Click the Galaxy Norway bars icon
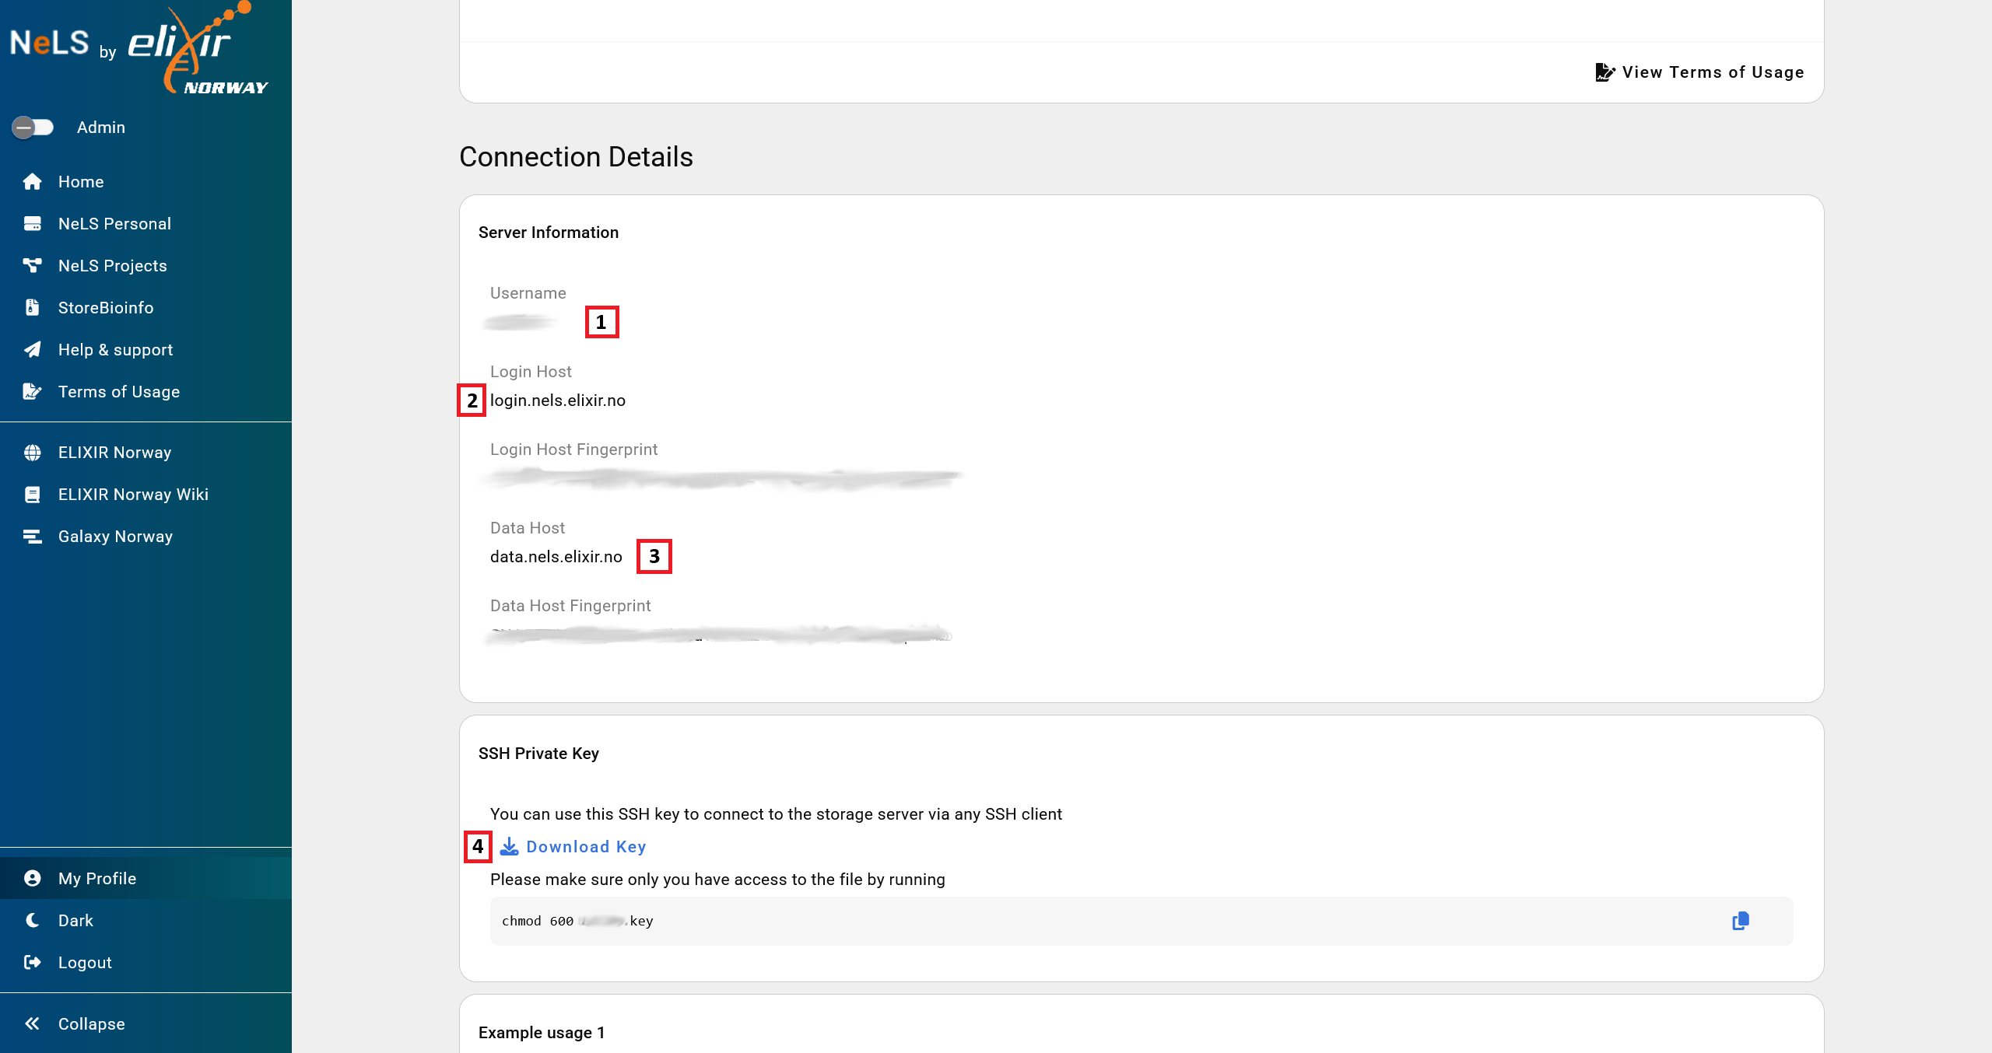Screen dimensions: 1992x1053 pos(32,537)
